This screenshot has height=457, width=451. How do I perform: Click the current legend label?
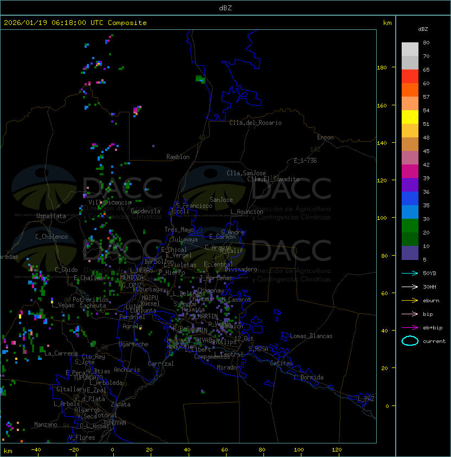pyautogui.click(x=434, y=341)
